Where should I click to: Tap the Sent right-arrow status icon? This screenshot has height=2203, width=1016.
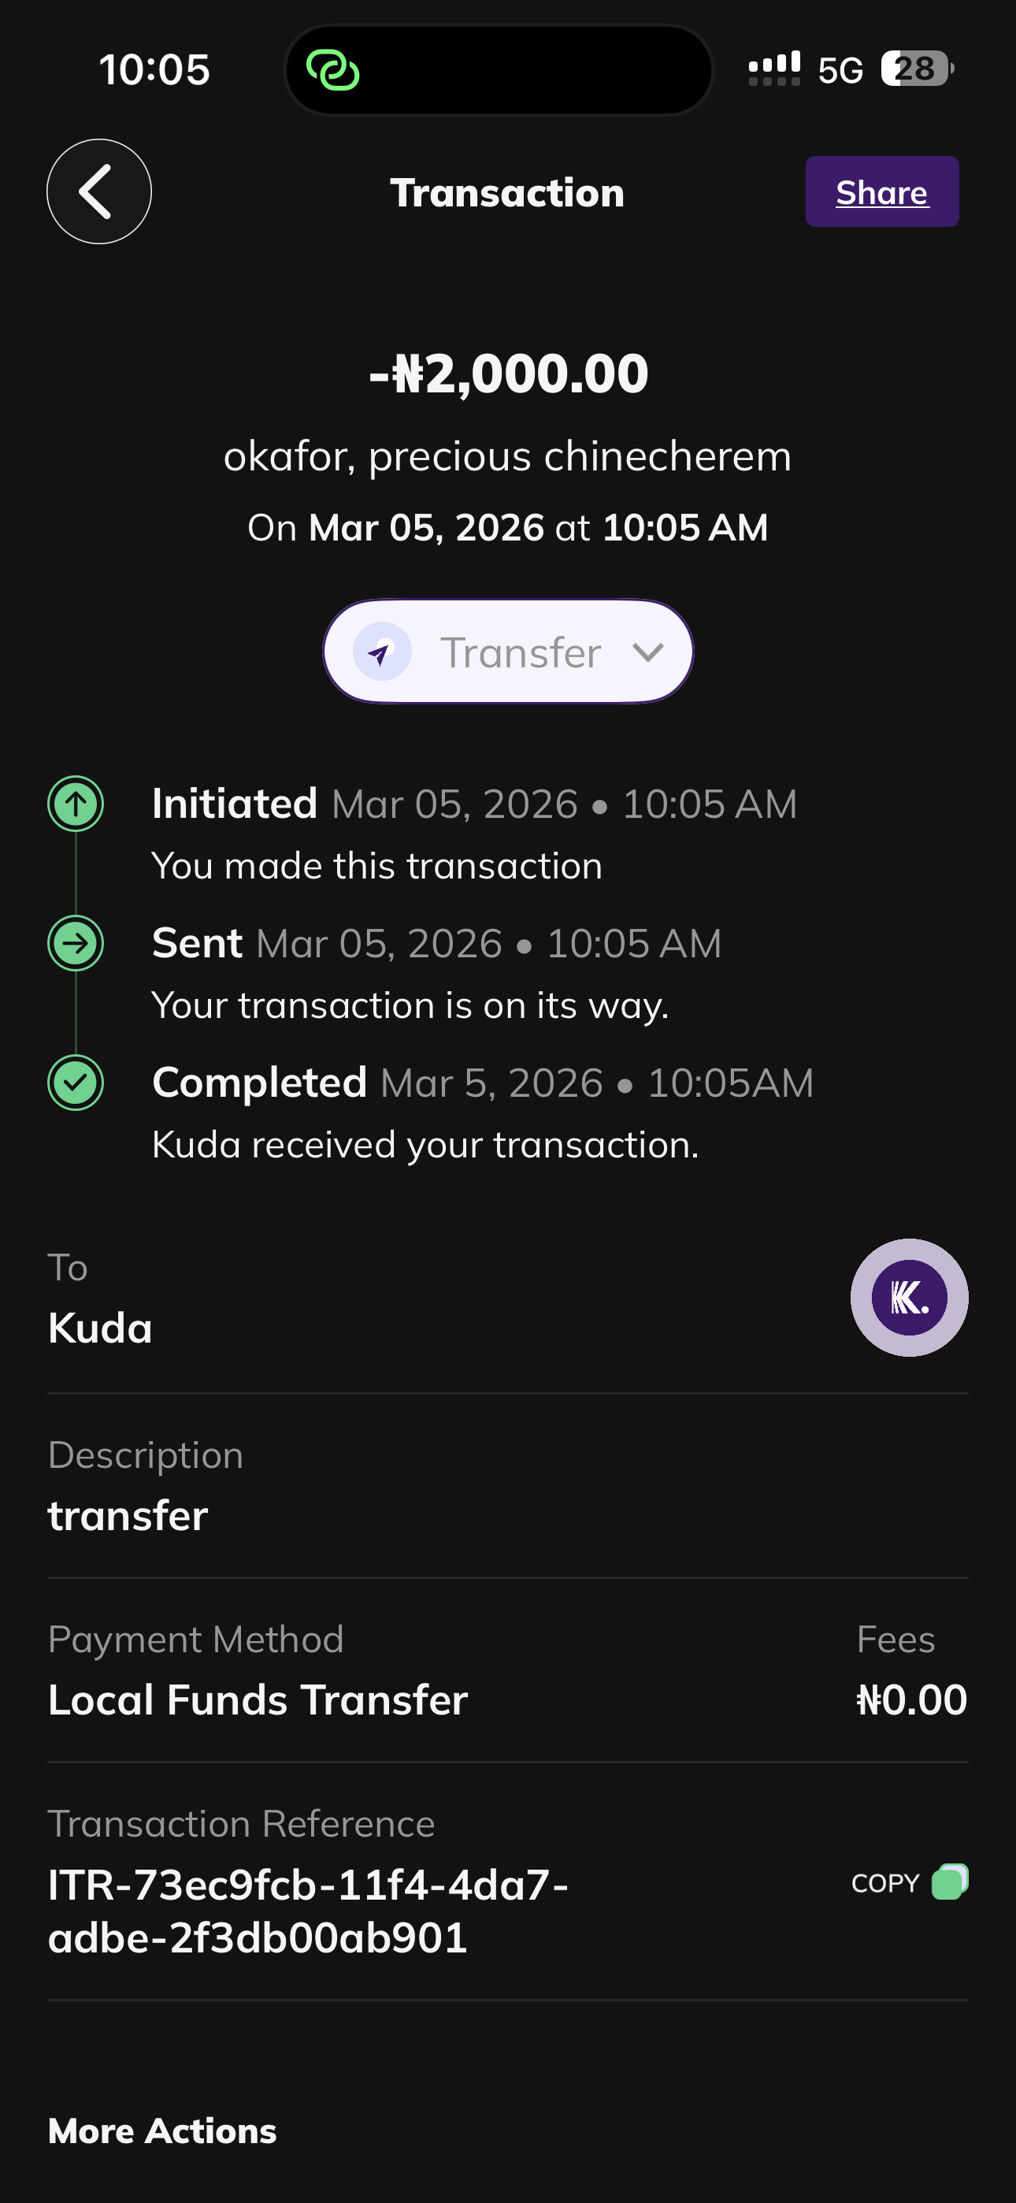(x=76, y=943)
